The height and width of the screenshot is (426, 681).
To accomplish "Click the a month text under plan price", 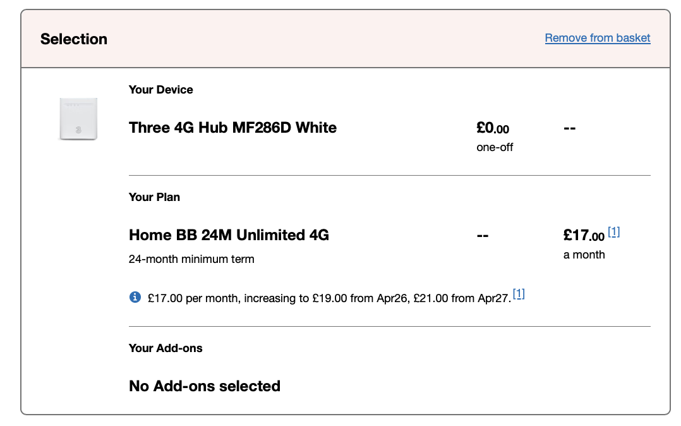I will [584, 255].
